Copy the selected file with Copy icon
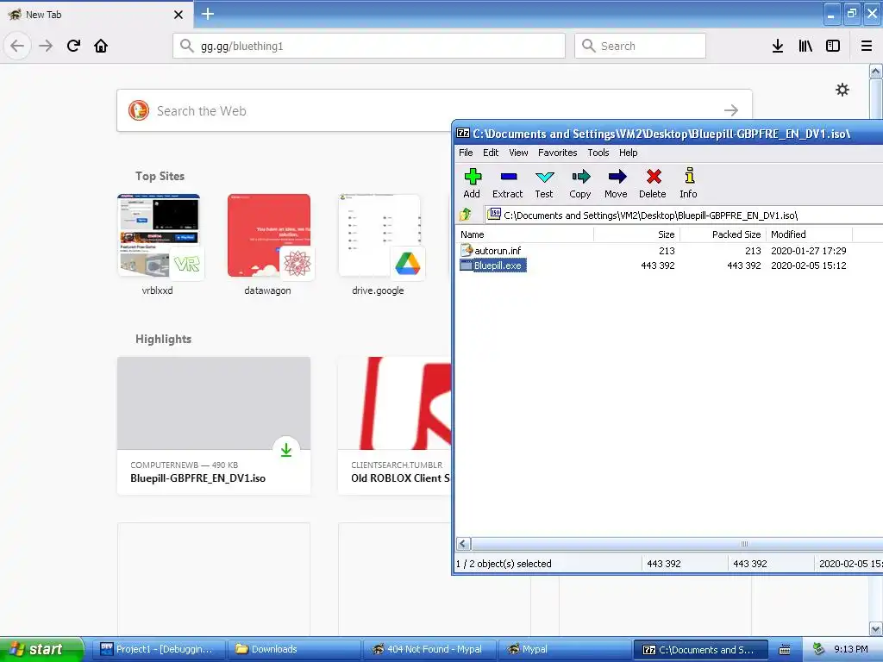Screen dimensions: 883x662 [580, 184]
